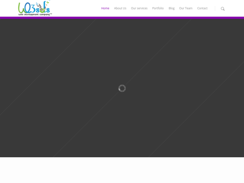Image resolution: width=244 pixels, height=183 pixels.
Task: Open the Portfolio menu item
Action: [158, 8]
